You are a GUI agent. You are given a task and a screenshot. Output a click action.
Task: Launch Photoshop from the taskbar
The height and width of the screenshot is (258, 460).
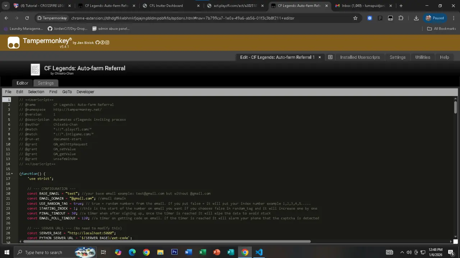(174, 252)
